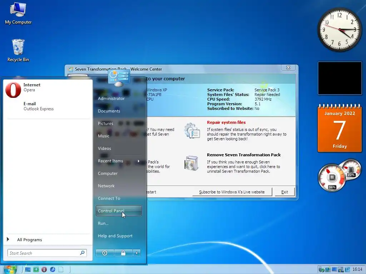Click the lock button in Start menu

click(123, 253)
